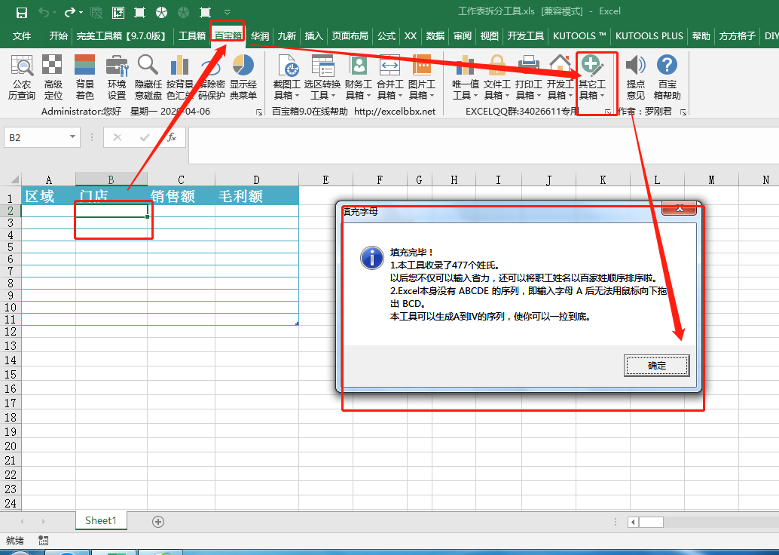Click the Undo arrow in the quick access toolbar

tap(44, 12)
